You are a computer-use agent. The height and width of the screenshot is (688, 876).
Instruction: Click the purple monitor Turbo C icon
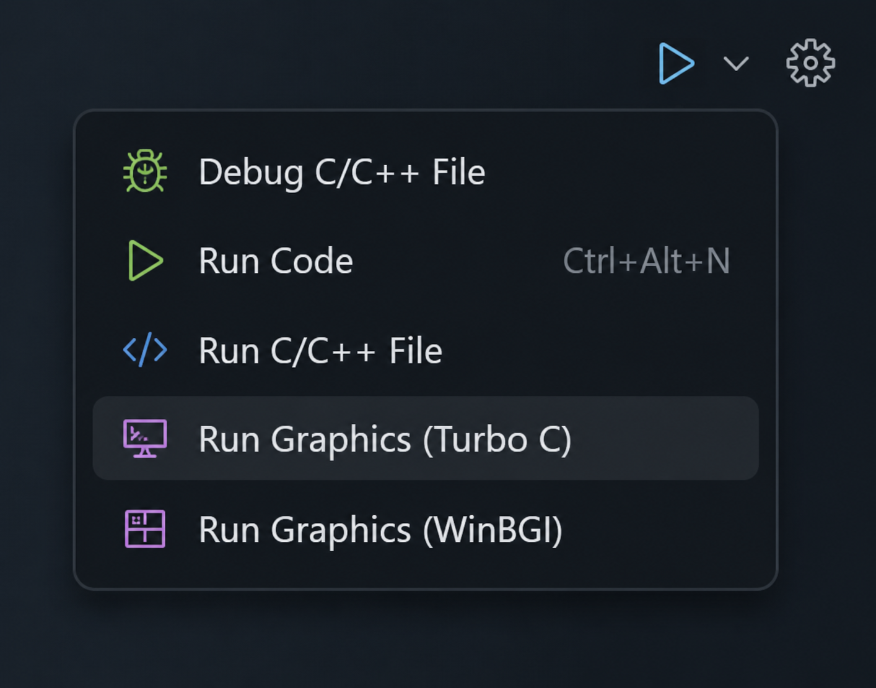145,439
